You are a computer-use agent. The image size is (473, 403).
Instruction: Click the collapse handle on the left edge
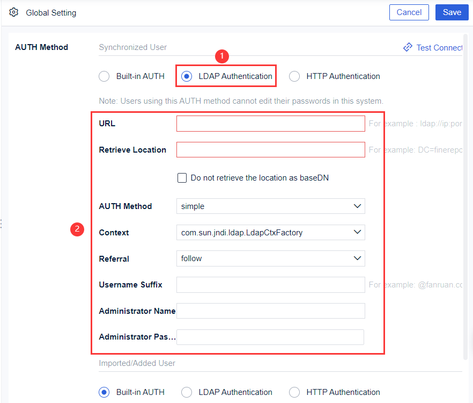(2, 224)
